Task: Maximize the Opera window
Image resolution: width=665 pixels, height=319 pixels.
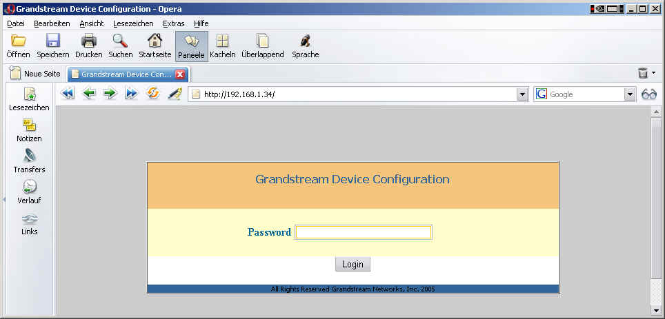Action: (643, 8)
